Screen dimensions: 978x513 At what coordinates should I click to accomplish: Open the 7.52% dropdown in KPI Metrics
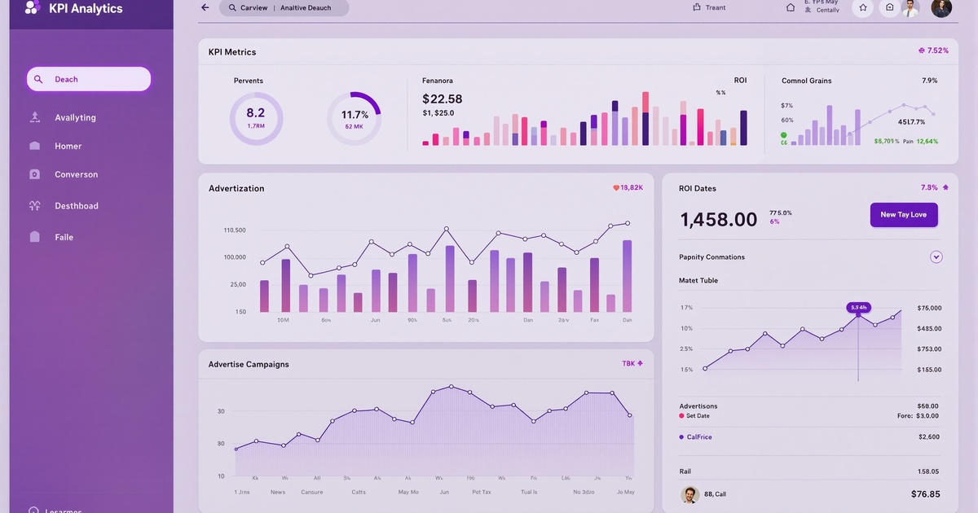coord(932,50)
